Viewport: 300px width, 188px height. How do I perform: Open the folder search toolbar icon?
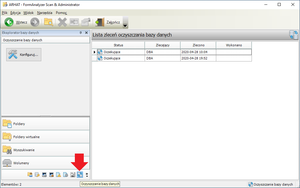48,22
